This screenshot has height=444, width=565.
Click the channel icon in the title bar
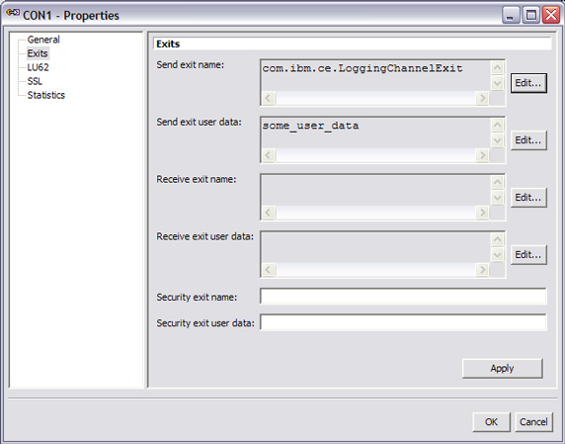click(13, 13)
